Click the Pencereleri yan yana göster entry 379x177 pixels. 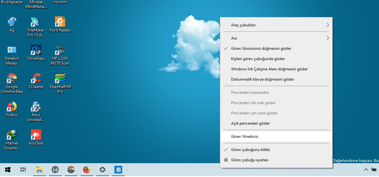pyautogui.click(x=276, y=113)
